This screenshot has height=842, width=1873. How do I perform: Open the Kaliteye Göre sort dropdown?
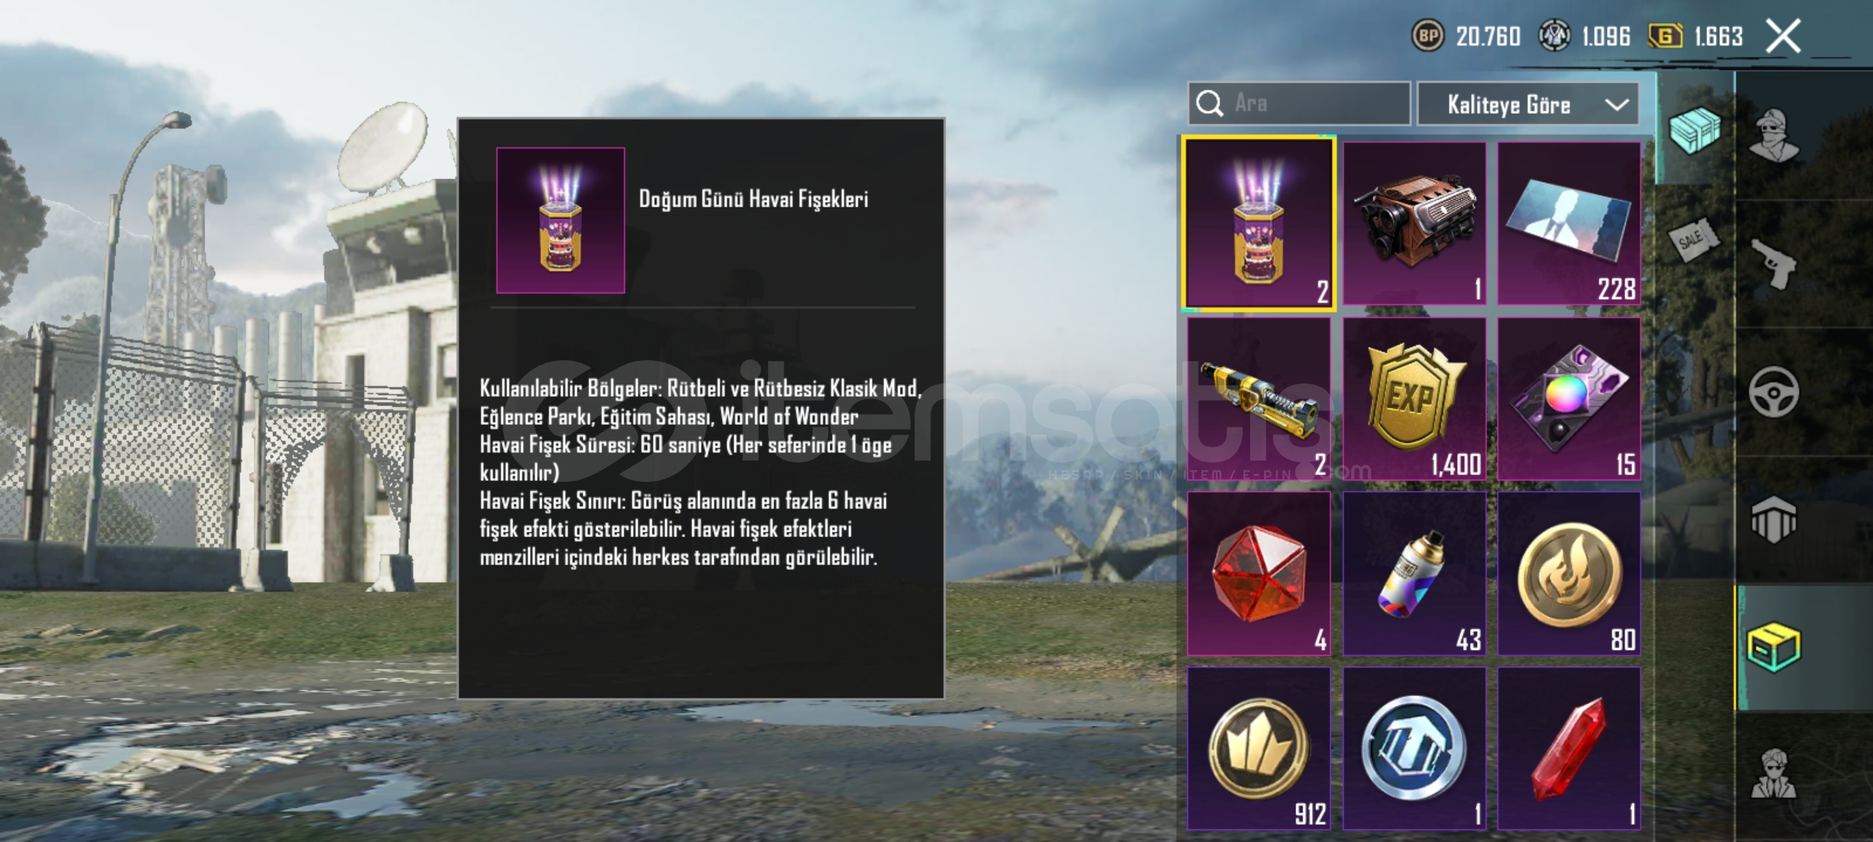(x=1527, y=104)
